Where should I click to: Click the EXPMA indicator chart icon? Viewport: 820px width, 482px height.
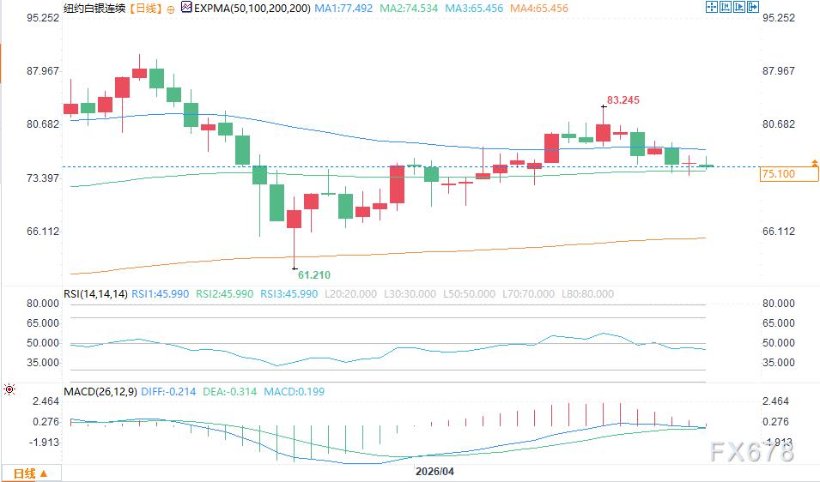coord(185,9)
